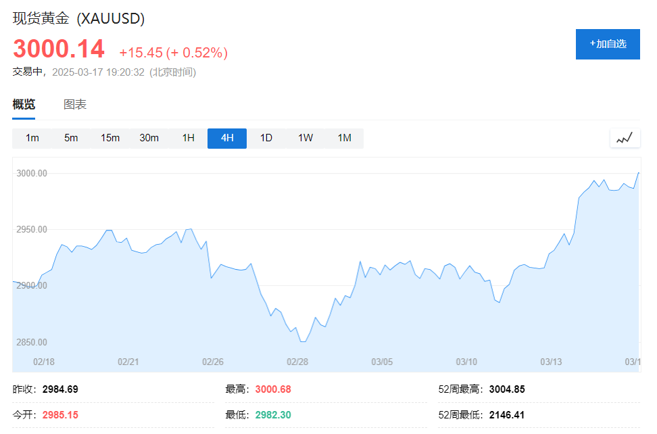This screenshot has width=657, height=434.
Task: Select the 1H timeframe
Action: (x=188, y=138)
